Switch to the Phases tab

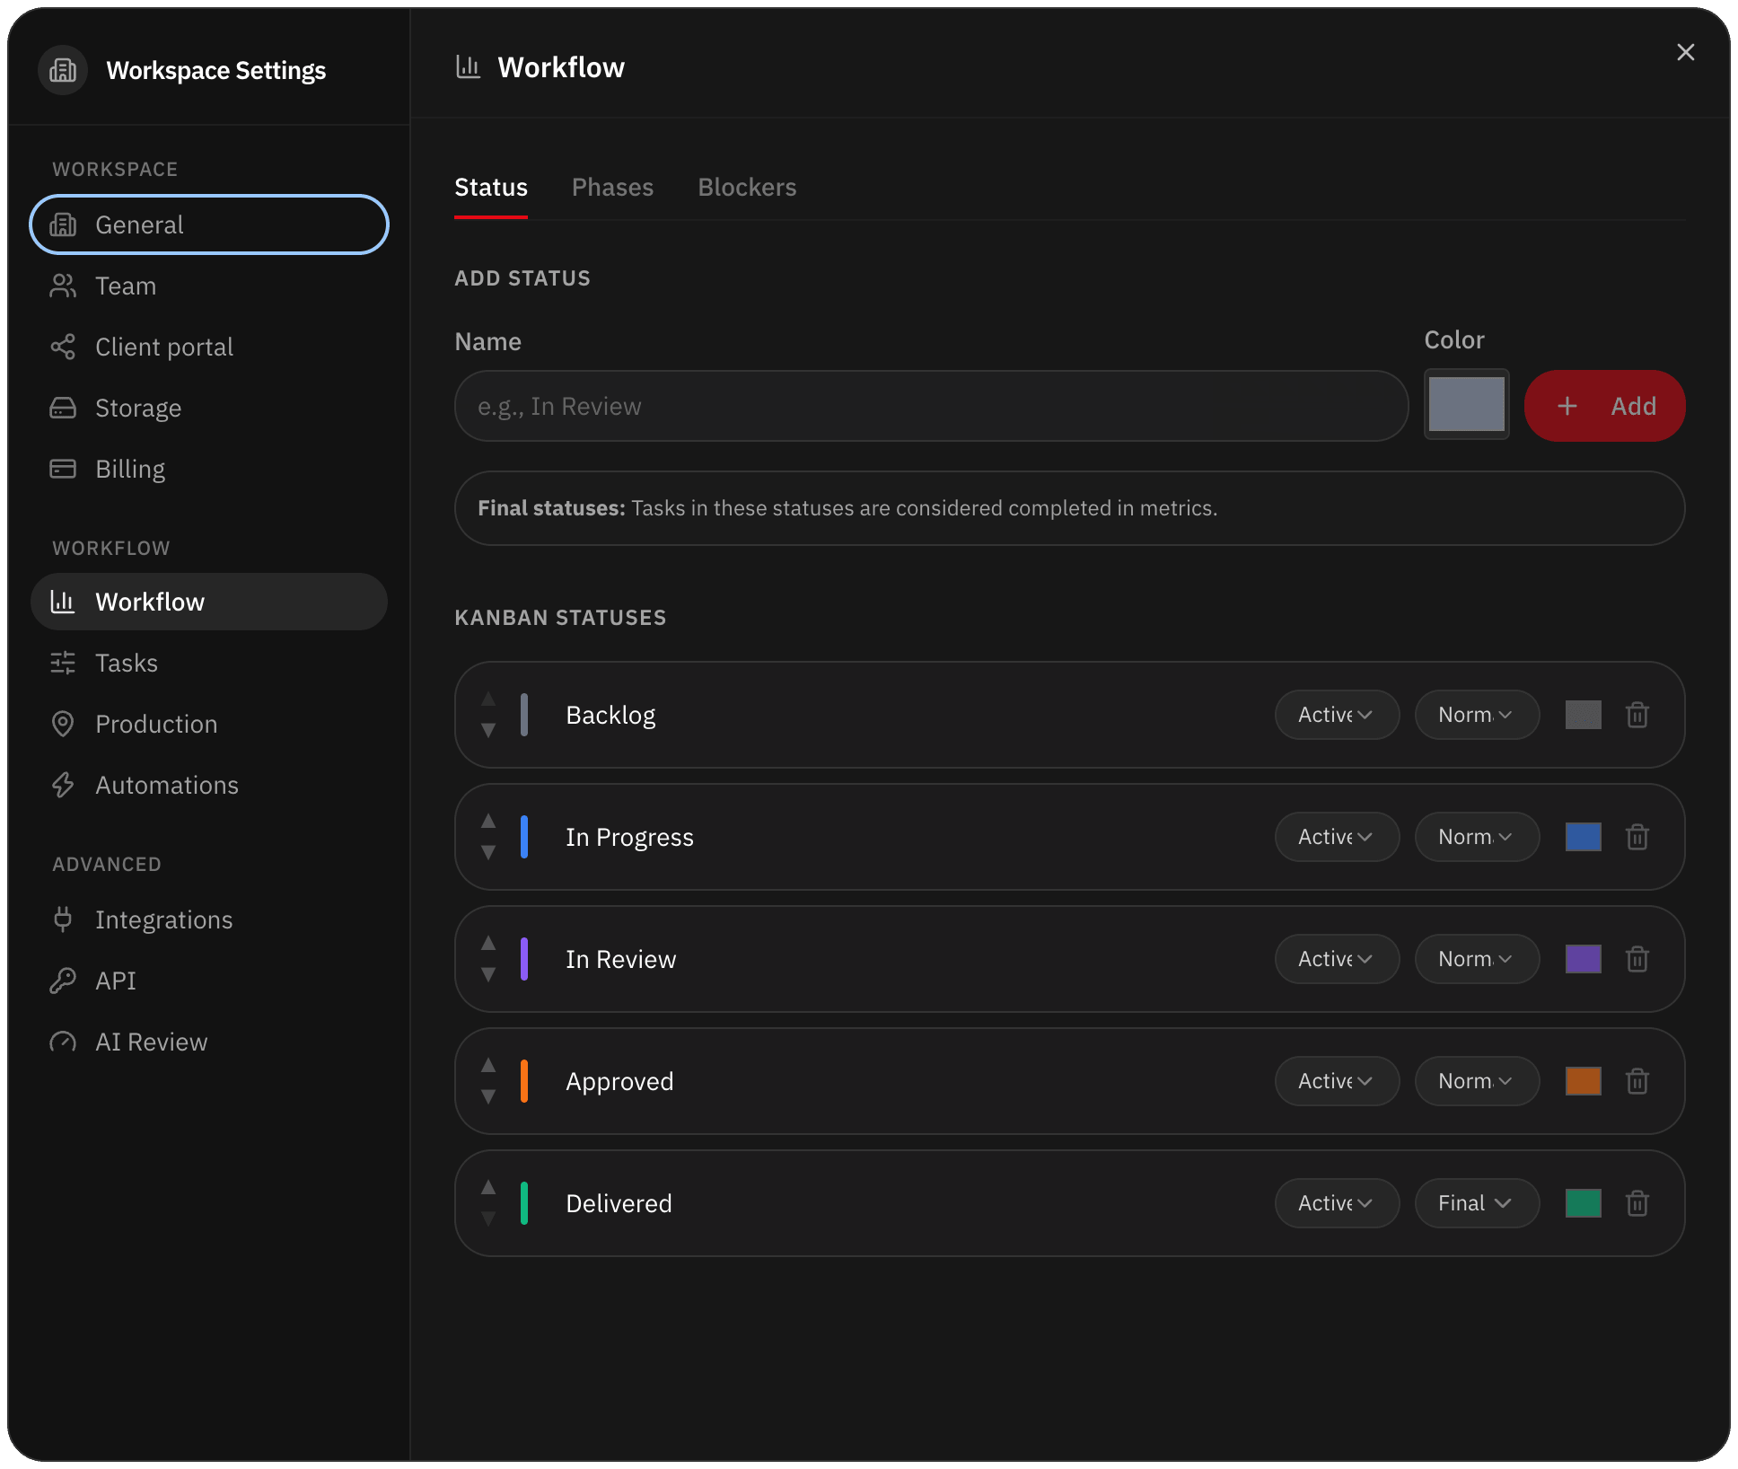point(612,187)
